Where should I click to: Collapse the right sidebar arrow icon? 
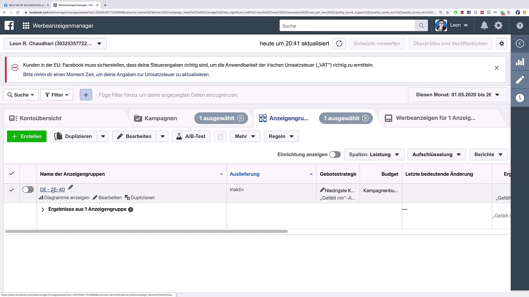520,43
